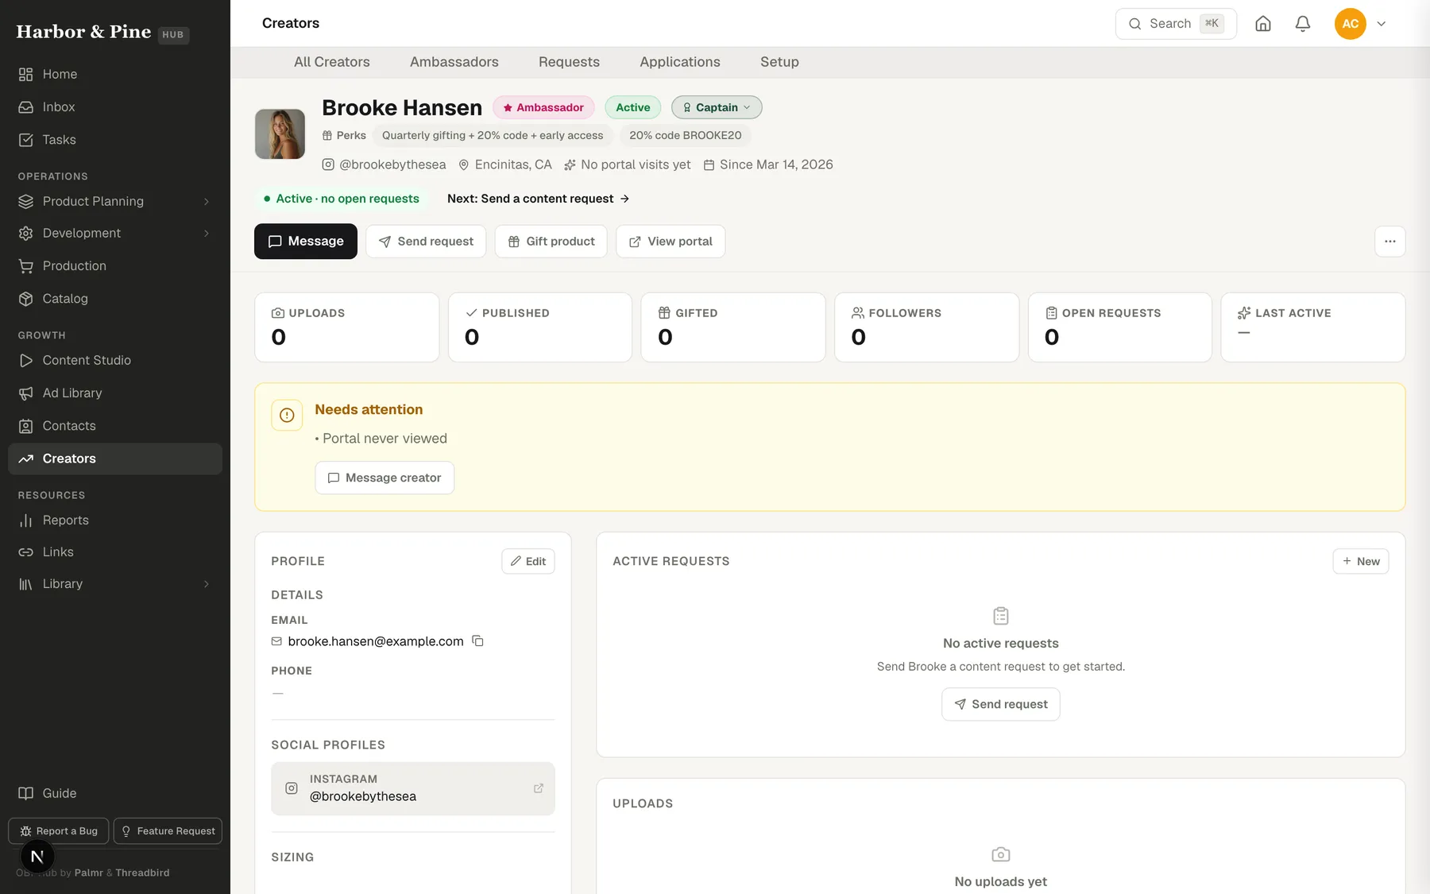Click Send request in action bar
This screenshot has height=894, width=1430.
tap(426, 242)
